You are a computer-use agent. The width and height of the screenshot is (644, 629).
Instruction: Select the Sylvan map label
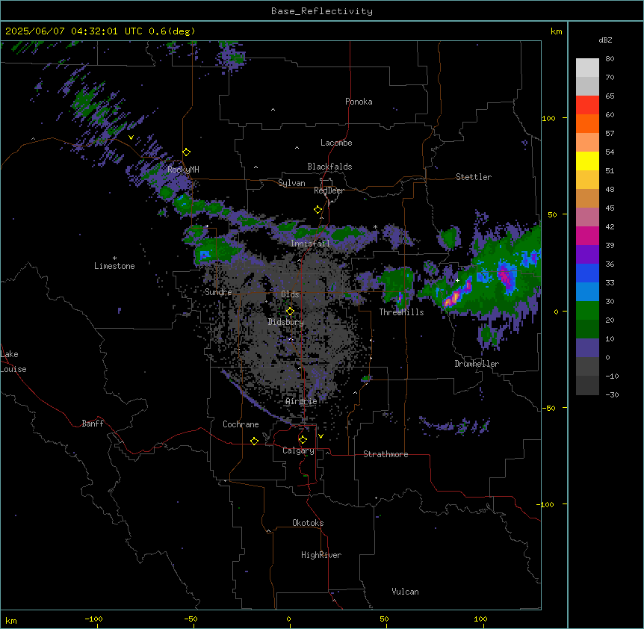click(x=291, y=183)
